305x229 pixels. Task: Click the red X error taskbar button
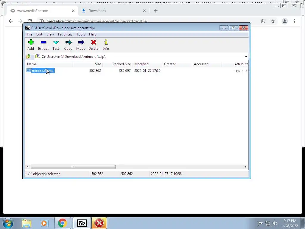[x=99, y=223]
